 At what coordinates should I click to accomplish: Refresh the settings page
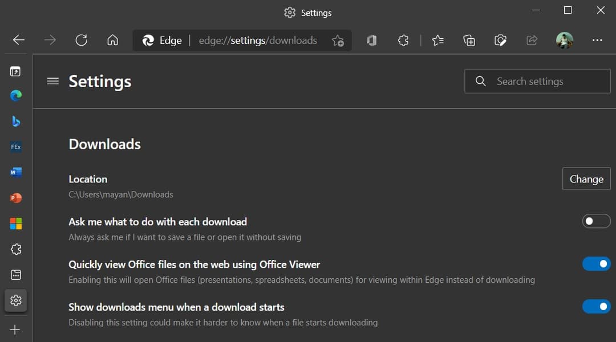[82, 40]
